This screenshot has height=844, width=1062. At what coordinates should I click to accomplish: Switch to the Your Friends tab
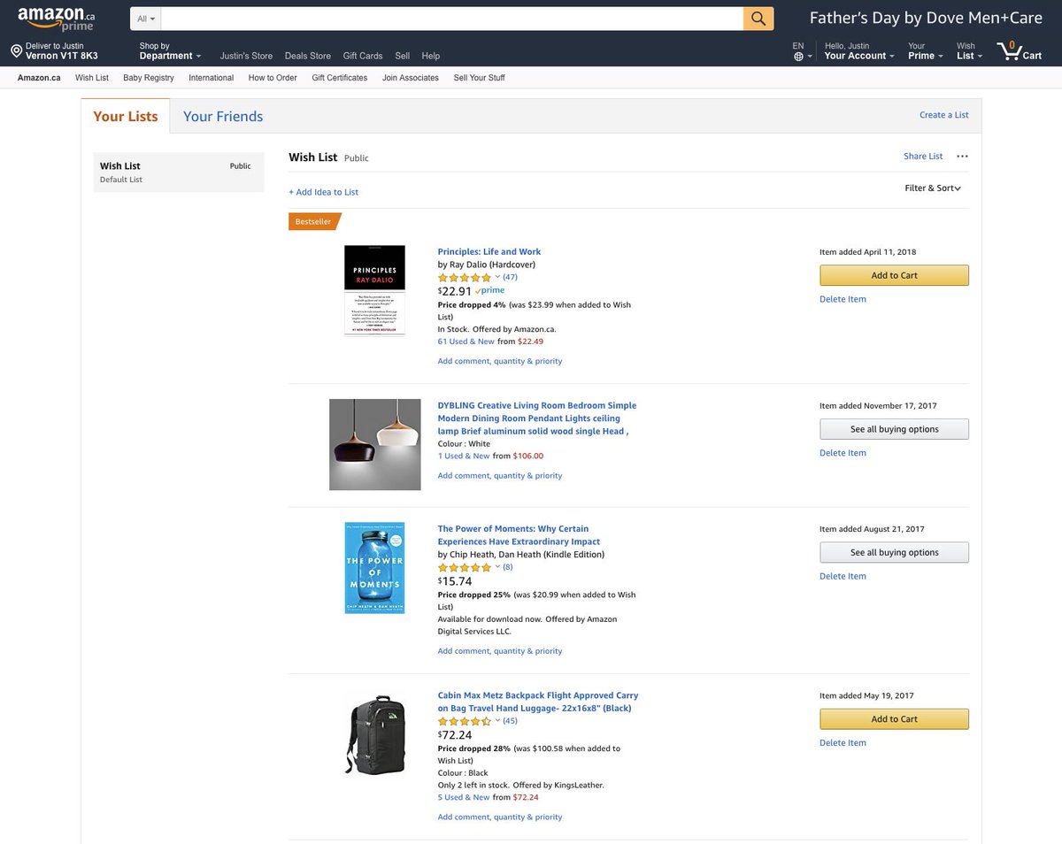(x=223, y=116)
